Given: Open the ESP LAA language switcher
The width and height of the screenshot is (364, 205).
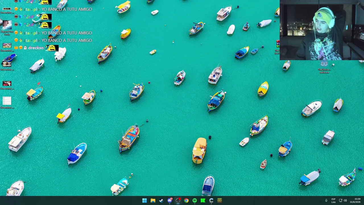Looking at the screenshot, I should [333, 200].
